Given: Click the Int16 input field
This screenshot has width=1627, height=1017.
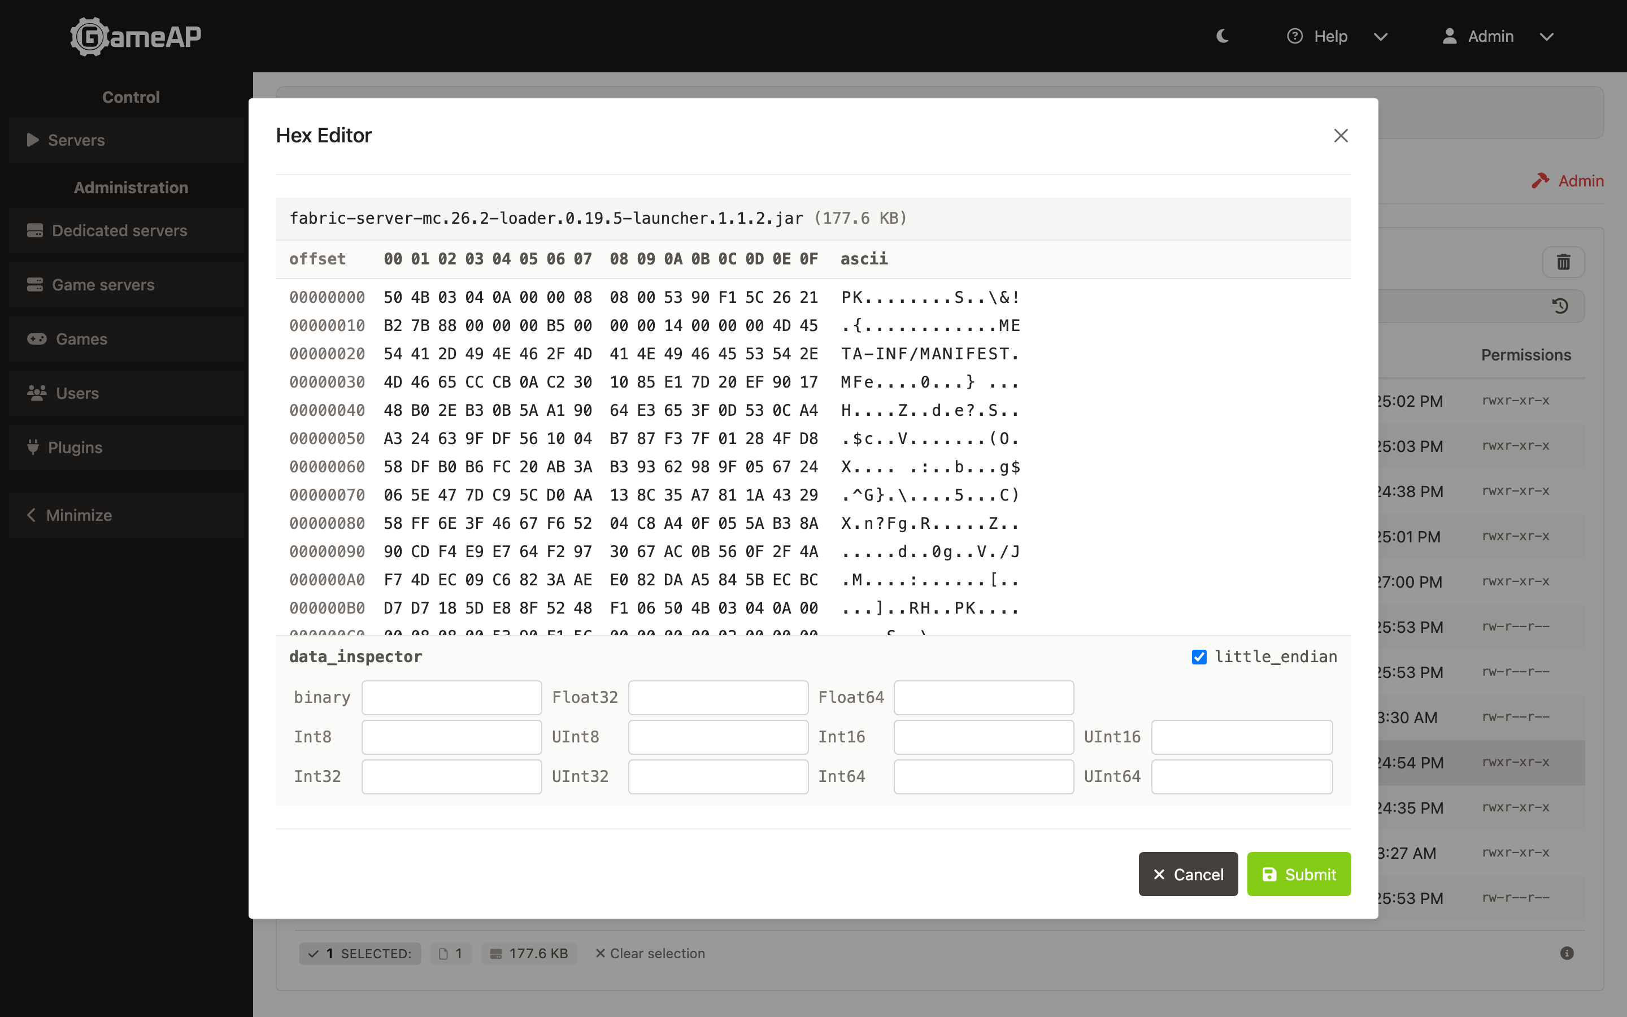Looking at the screenshot, I should 984,737.
